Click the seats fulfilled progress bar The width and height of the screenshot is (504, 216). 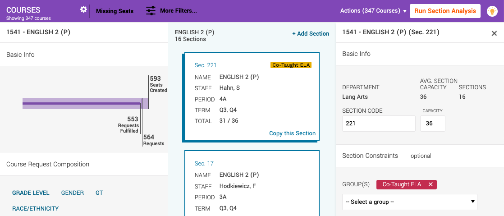tap(81, 104)
